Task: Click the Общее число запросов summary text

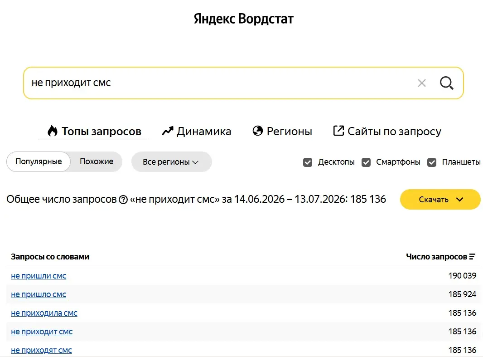Action: click(x=196, y=199)
